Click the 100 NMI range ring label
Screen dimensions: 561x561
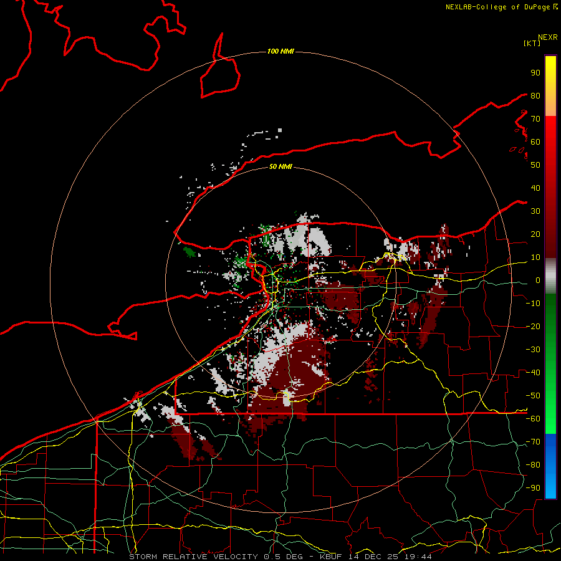(280, 52)
